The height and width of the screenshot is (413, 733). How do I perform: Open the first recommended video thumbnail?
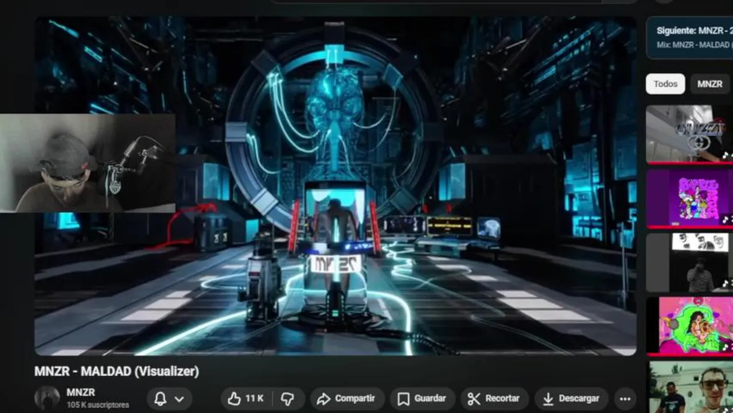pos(689,134)
